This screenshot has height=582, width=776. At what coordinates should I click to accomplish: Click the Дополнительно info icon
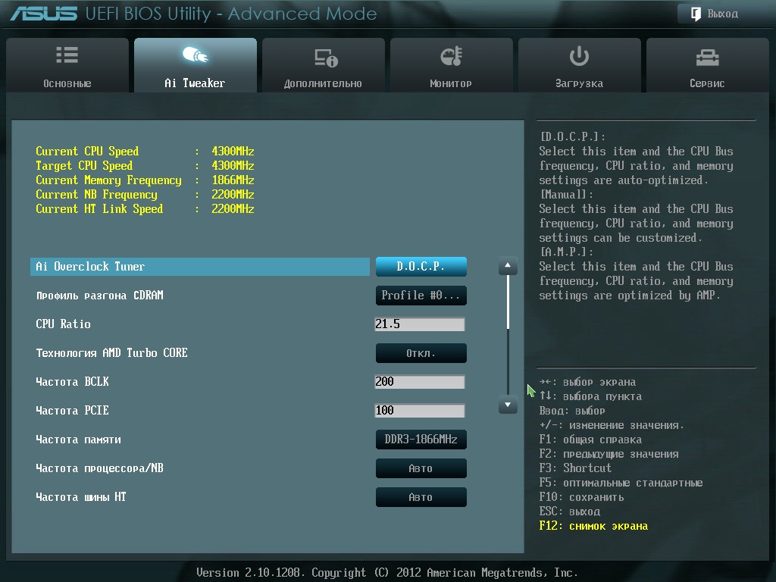coord(326,58)
